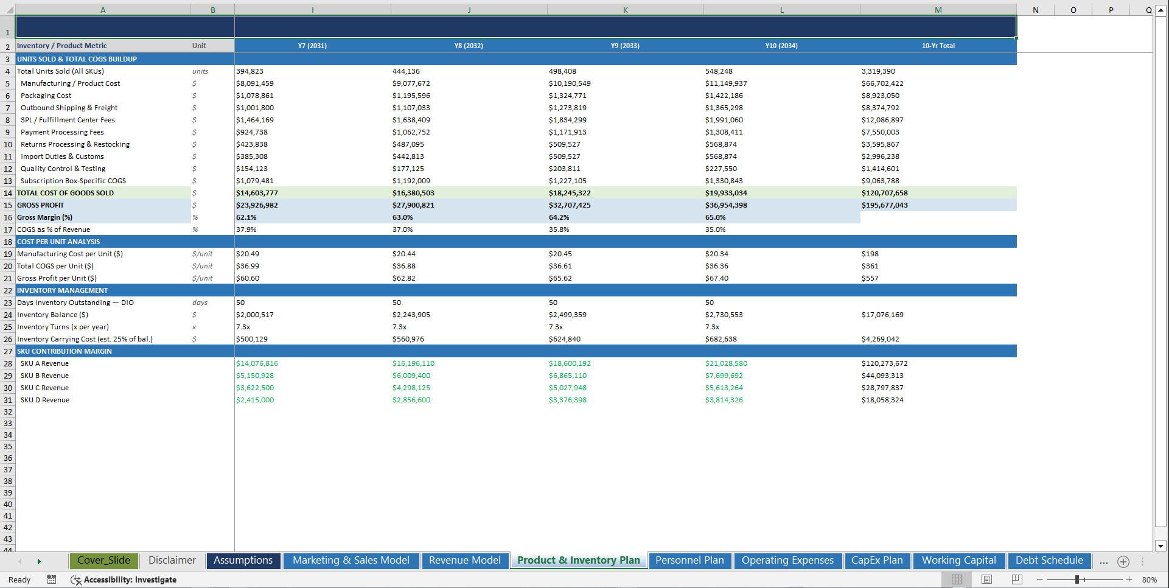Open the Assumptions sheet tab
The image size is (1169, 588).
click(x=243, y=561)
